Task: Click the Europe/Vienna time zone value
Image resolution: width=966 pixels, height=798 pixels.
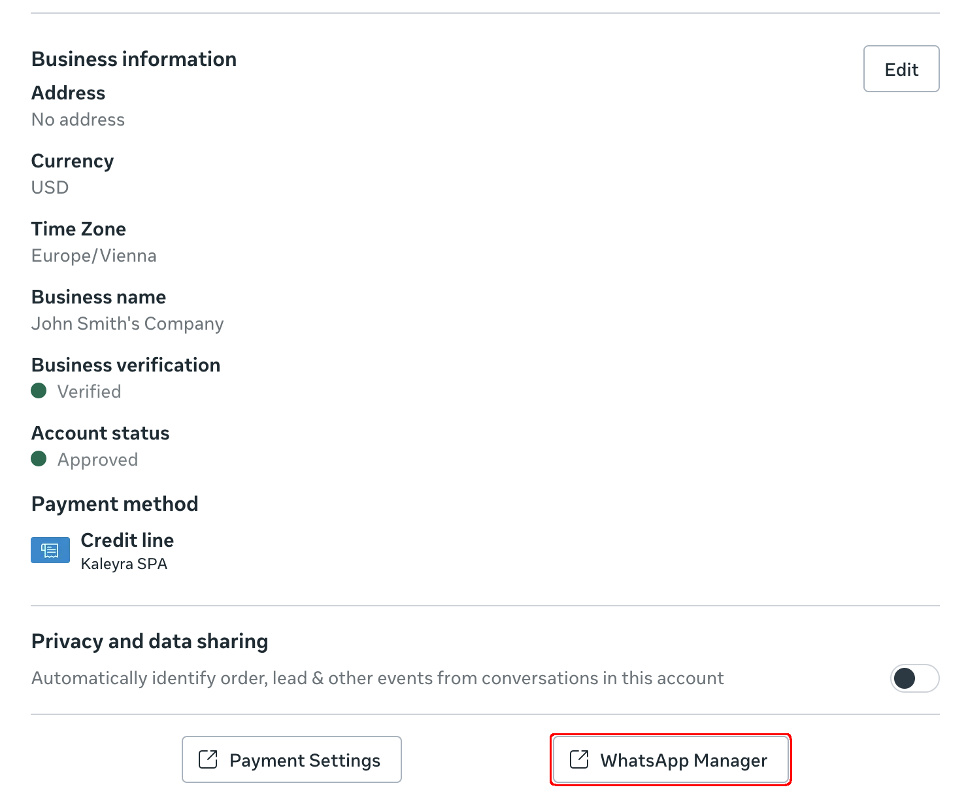Action: [93, 256]
